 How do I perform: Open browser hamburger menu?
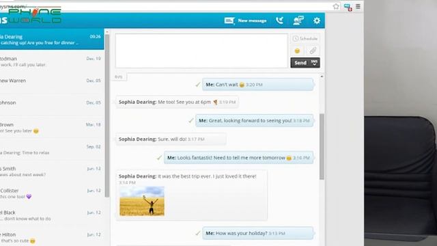tap(358, 6)
